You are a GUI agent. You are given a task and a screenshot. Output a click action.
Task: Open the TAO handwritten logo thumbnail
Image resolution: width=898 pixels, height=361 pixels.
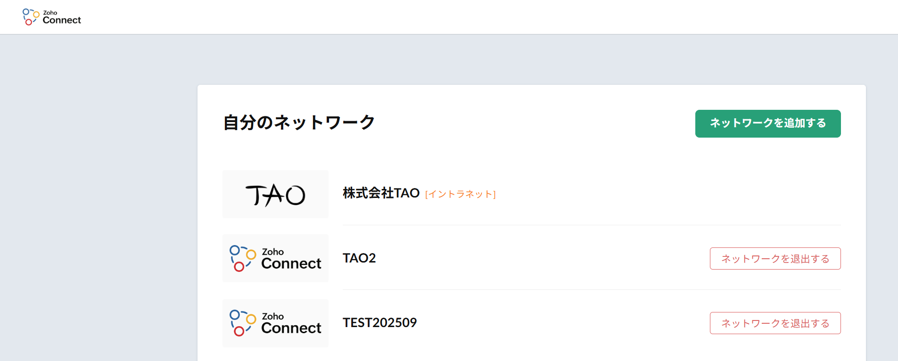coord(275,194)
